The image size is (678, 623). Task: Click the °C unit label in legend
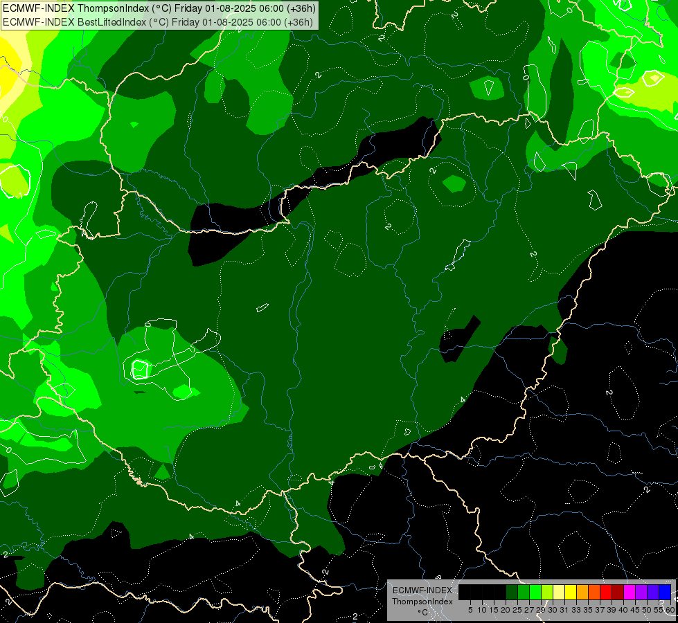coord(423,613)
